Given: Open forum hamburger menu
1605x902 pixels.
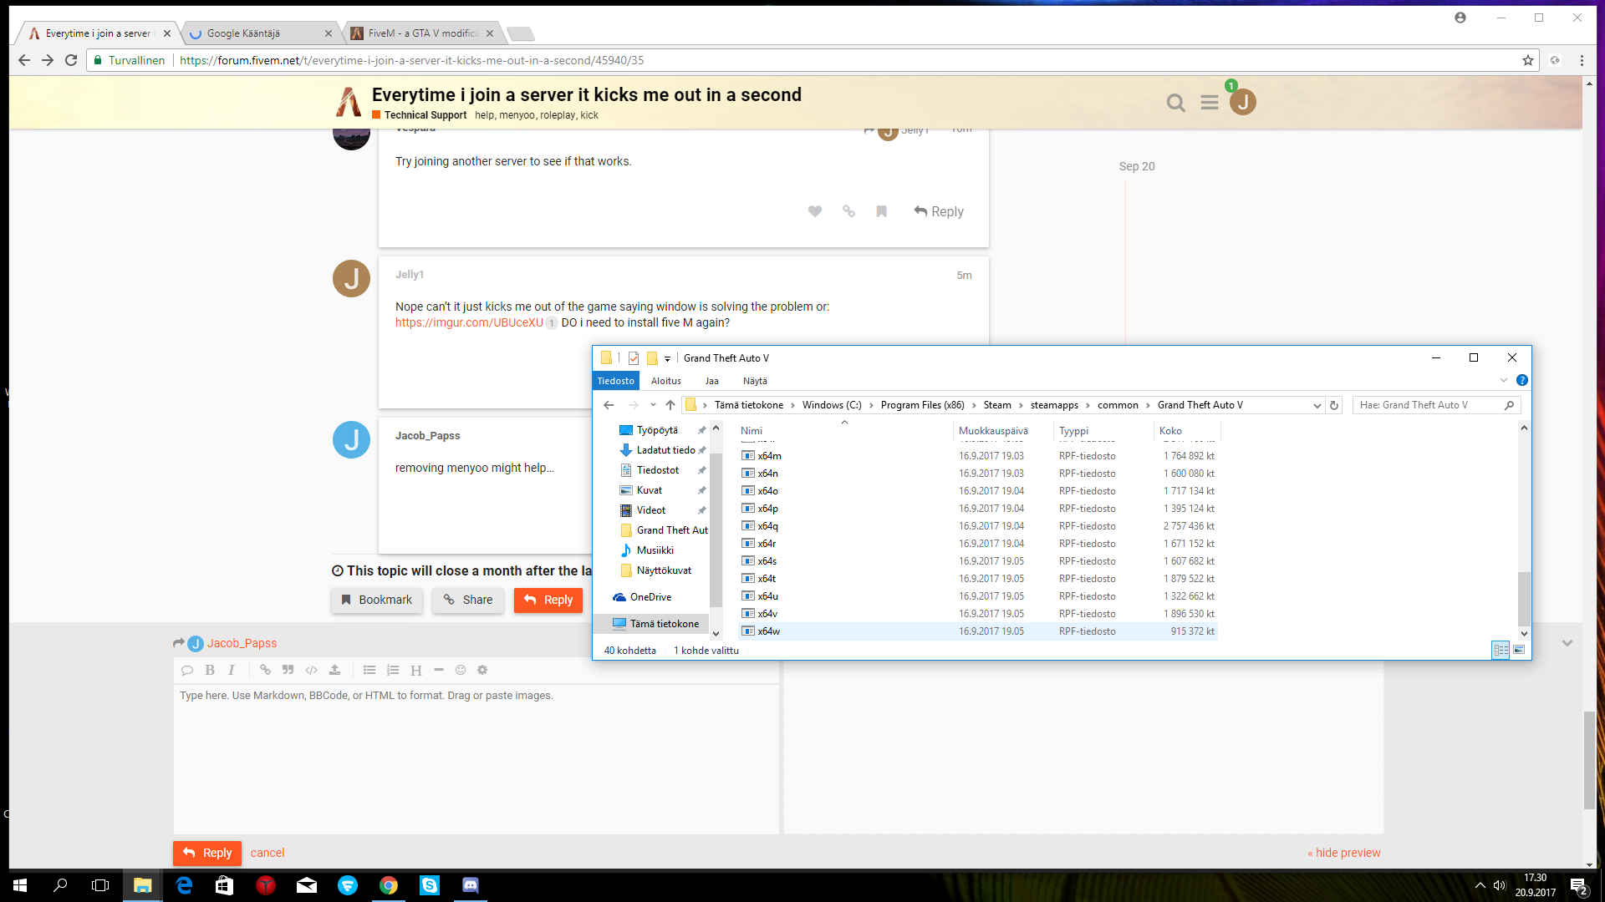Looking at the screenshot, I should 1210,103.
